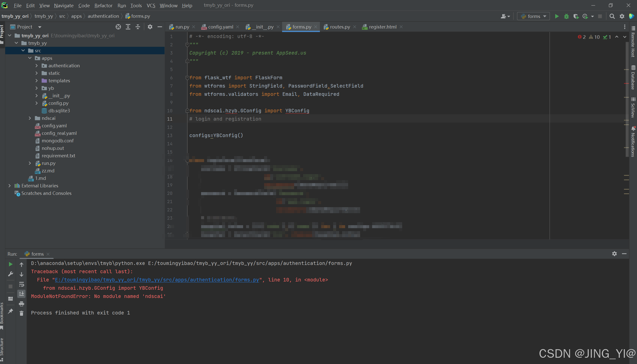Toggle the Remote Host tool window

[633, 42]
